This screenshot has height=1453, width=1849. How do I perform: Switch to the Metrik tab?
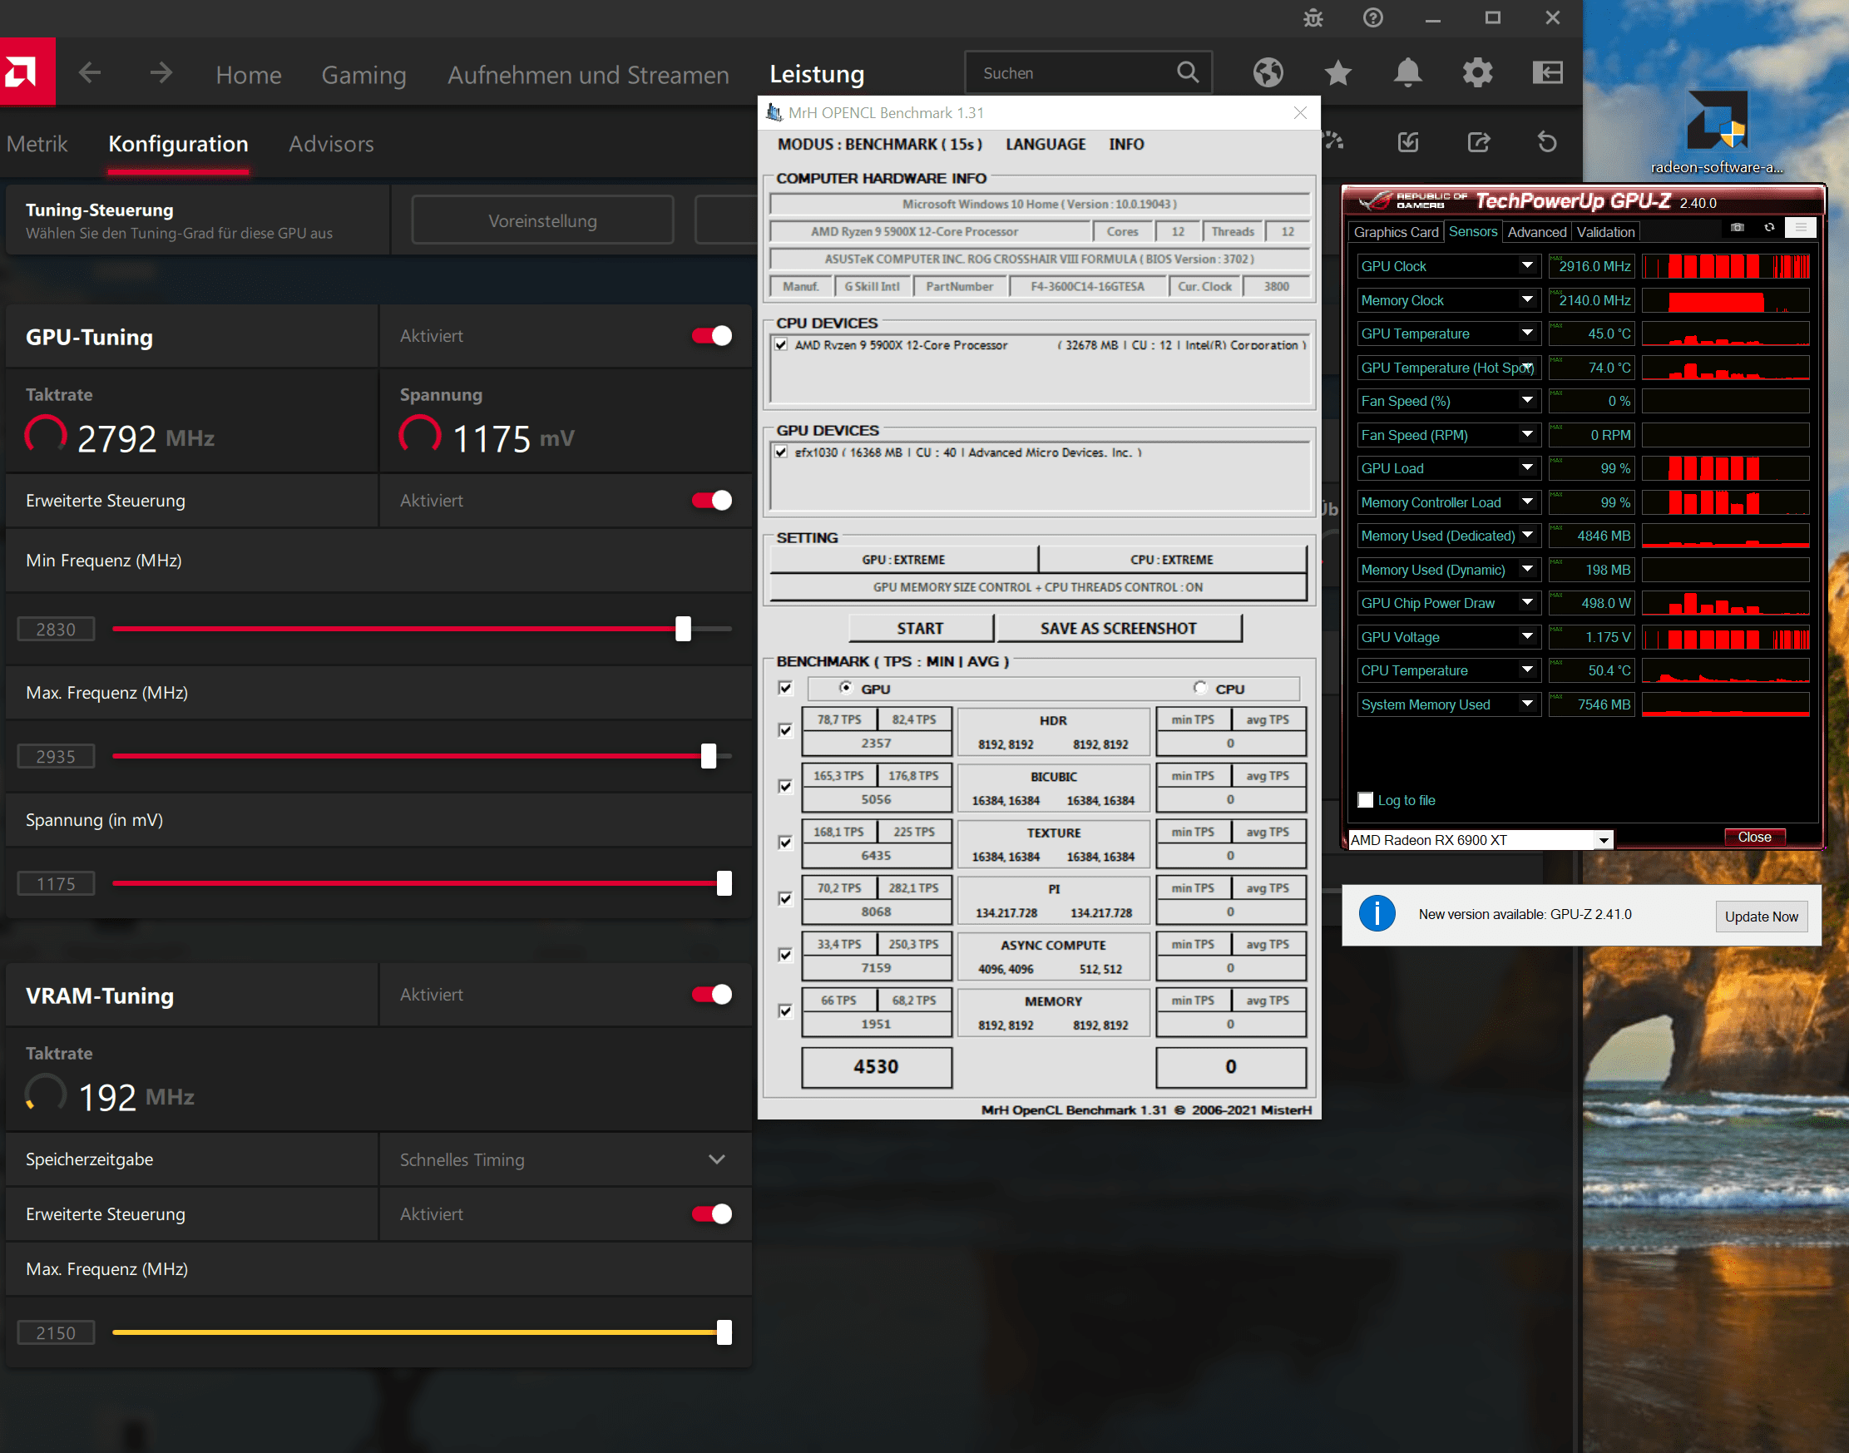tap(37, 144)
